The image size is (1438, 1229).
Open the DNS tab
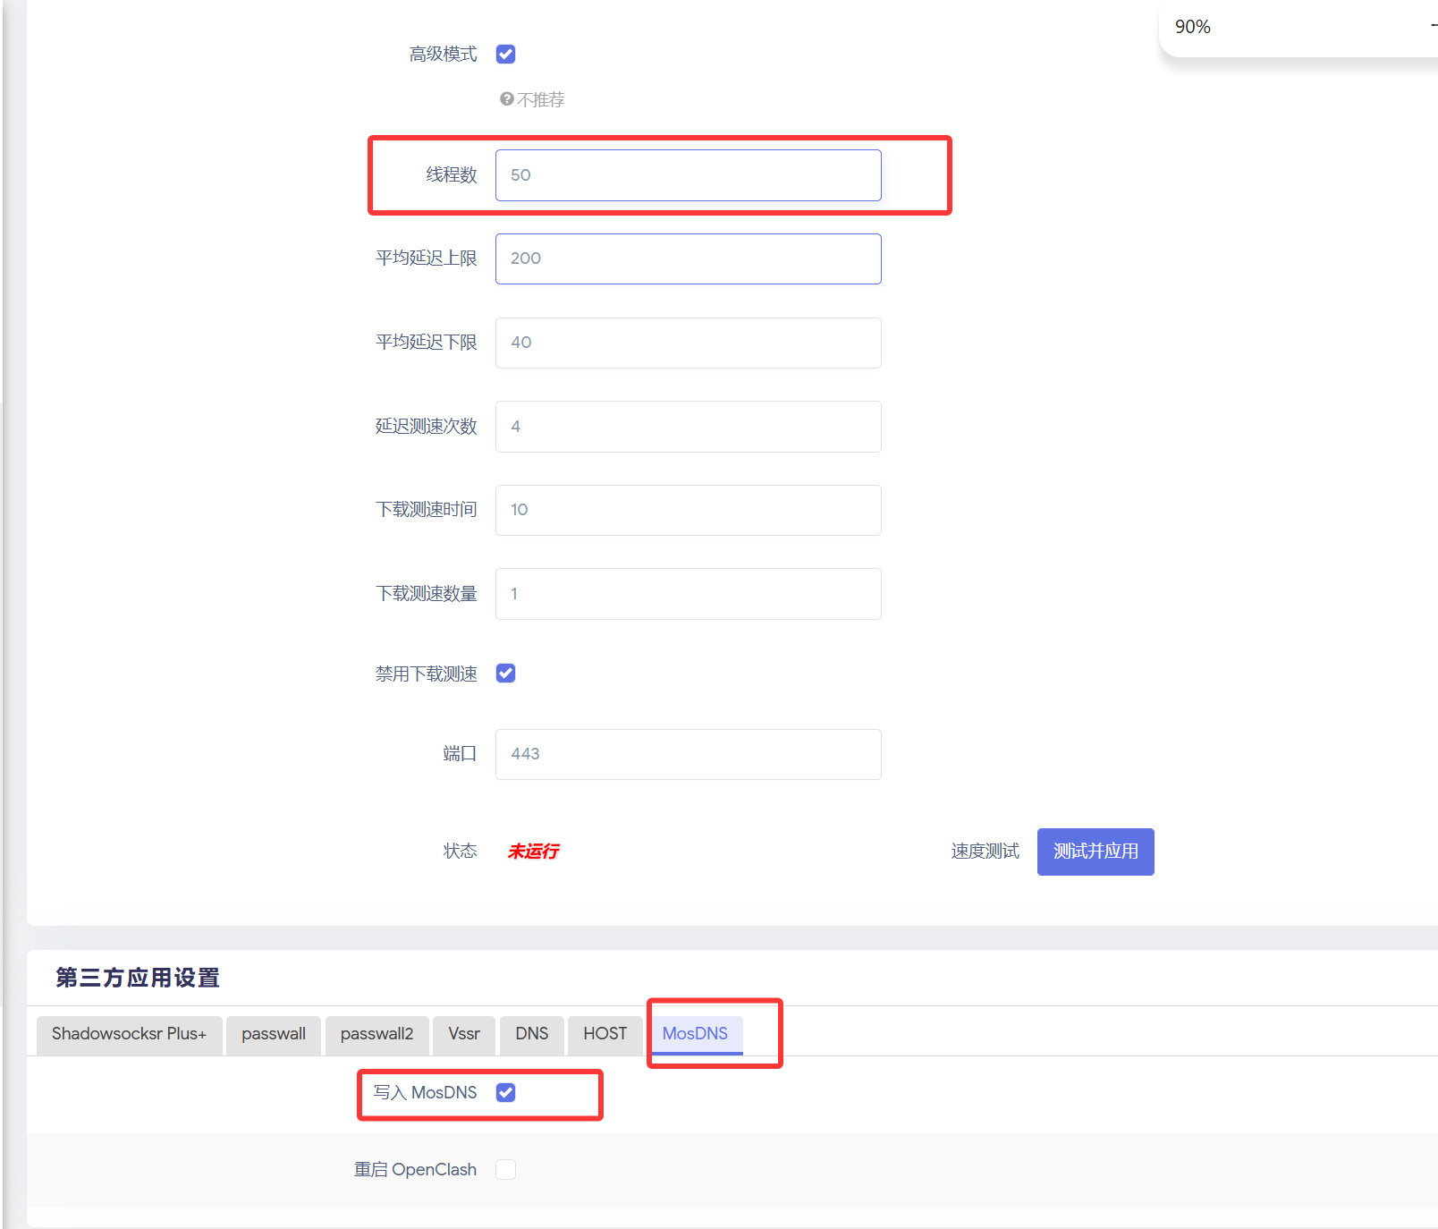point(531,1034)
